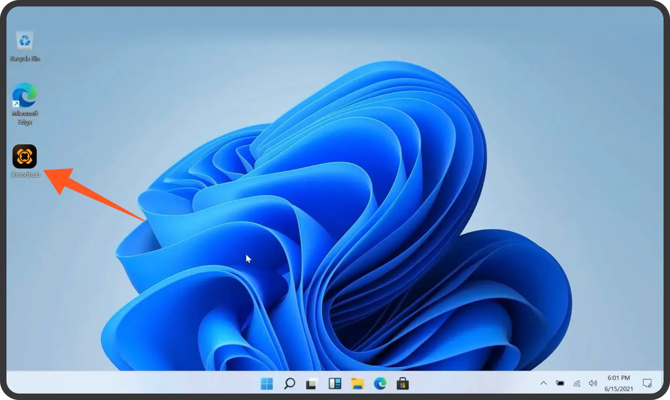Select the Microsoft Edge desktop shortcut icon
This screenshot has width=670, height=400.
pyautogui.click(x=25, y=96)
